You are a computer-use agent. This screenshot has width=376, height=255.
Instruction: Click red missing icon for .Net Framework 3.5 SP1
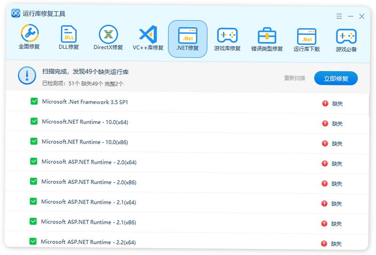[325, 103]
